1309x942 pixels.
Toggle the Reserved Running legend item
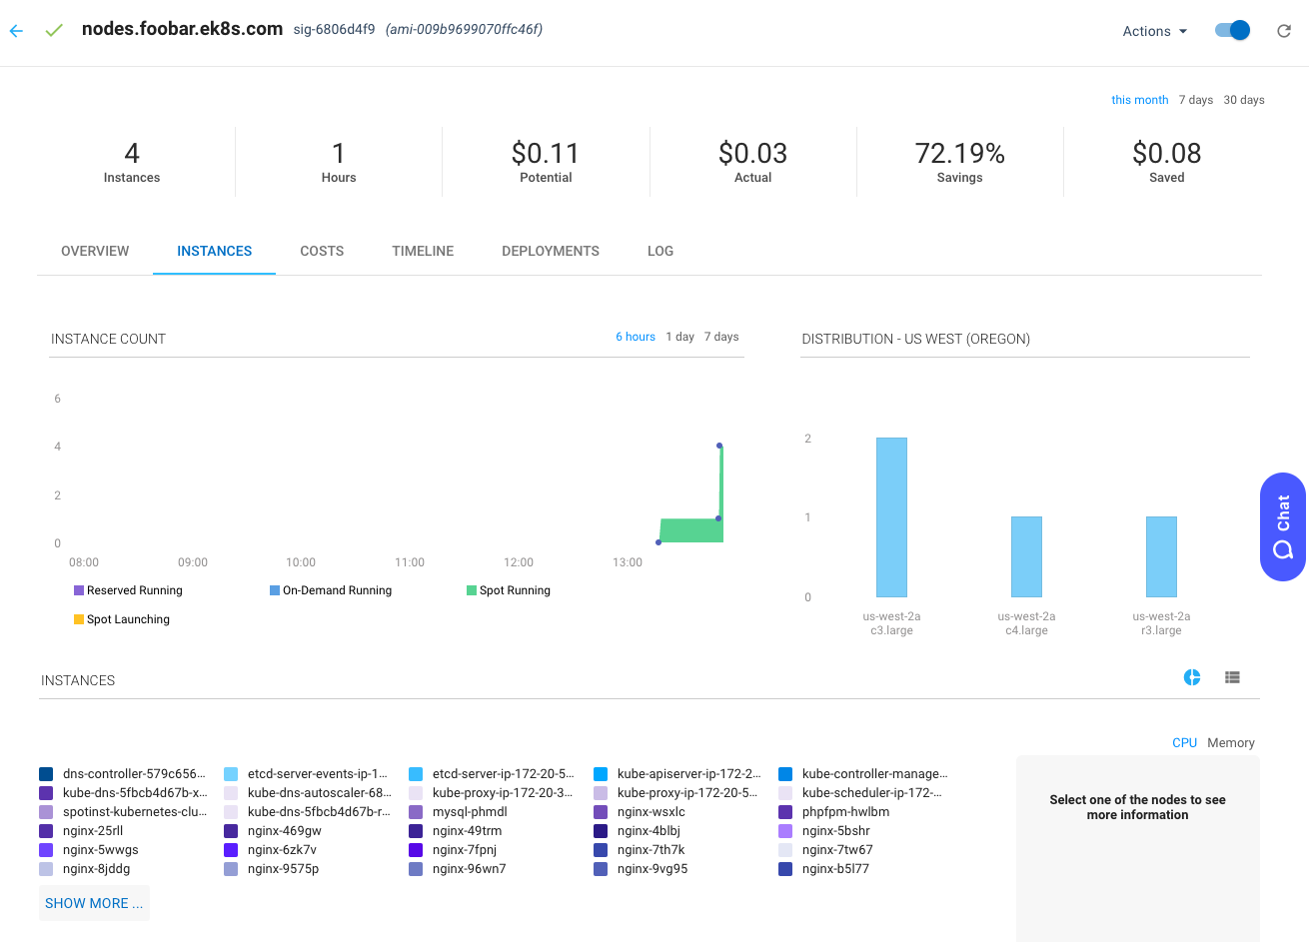pyautogui.click(x=128, y=590)
